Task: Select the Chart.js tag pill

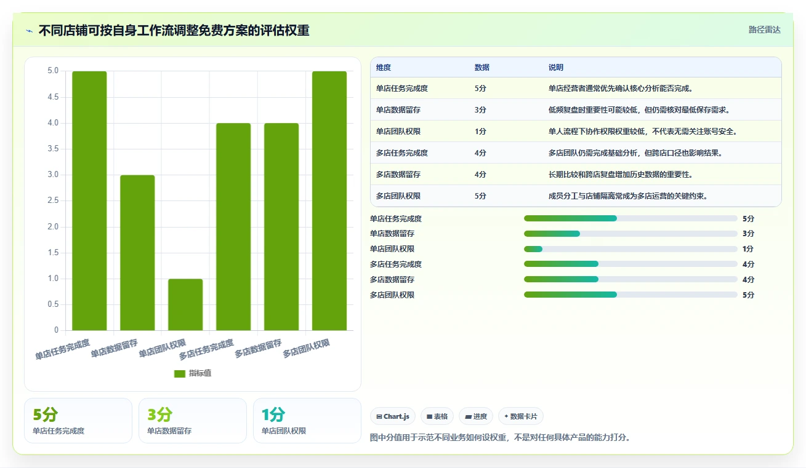Action: (393, 416)
